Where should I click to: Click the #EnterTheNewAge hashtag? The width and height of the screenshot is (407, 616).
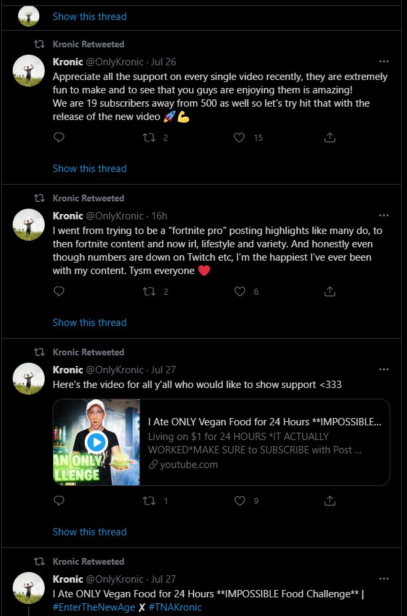(x=93, y=607)
